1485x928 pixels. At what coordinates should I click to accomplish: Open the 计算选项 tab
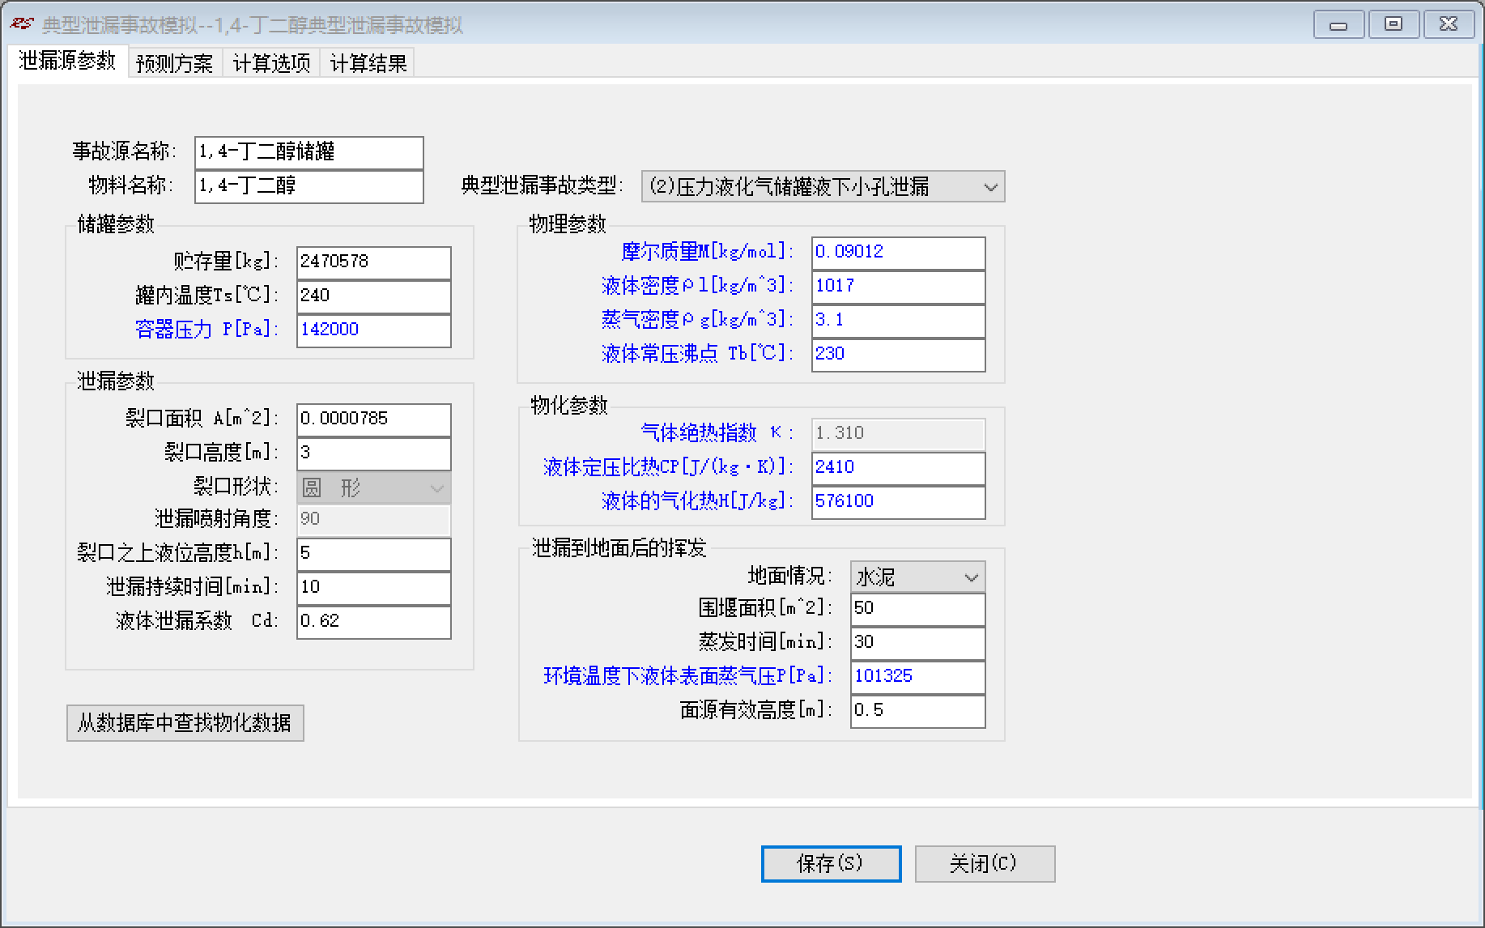point(272,63)
